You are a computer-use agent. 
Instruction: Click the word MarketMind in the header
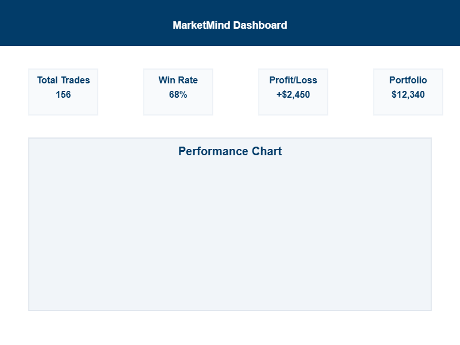[202, 25]
